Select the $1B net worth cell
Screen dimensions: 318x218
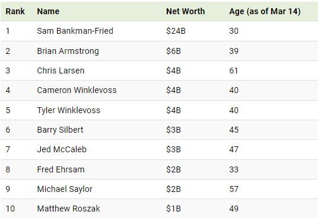pyautogui.click(x=173, y=209)
